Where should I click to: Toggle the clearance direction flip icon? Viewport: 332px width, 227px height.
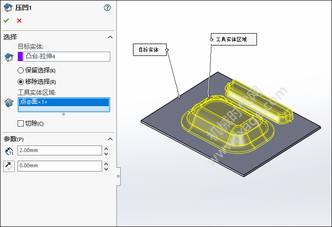(x=9, y=166)
